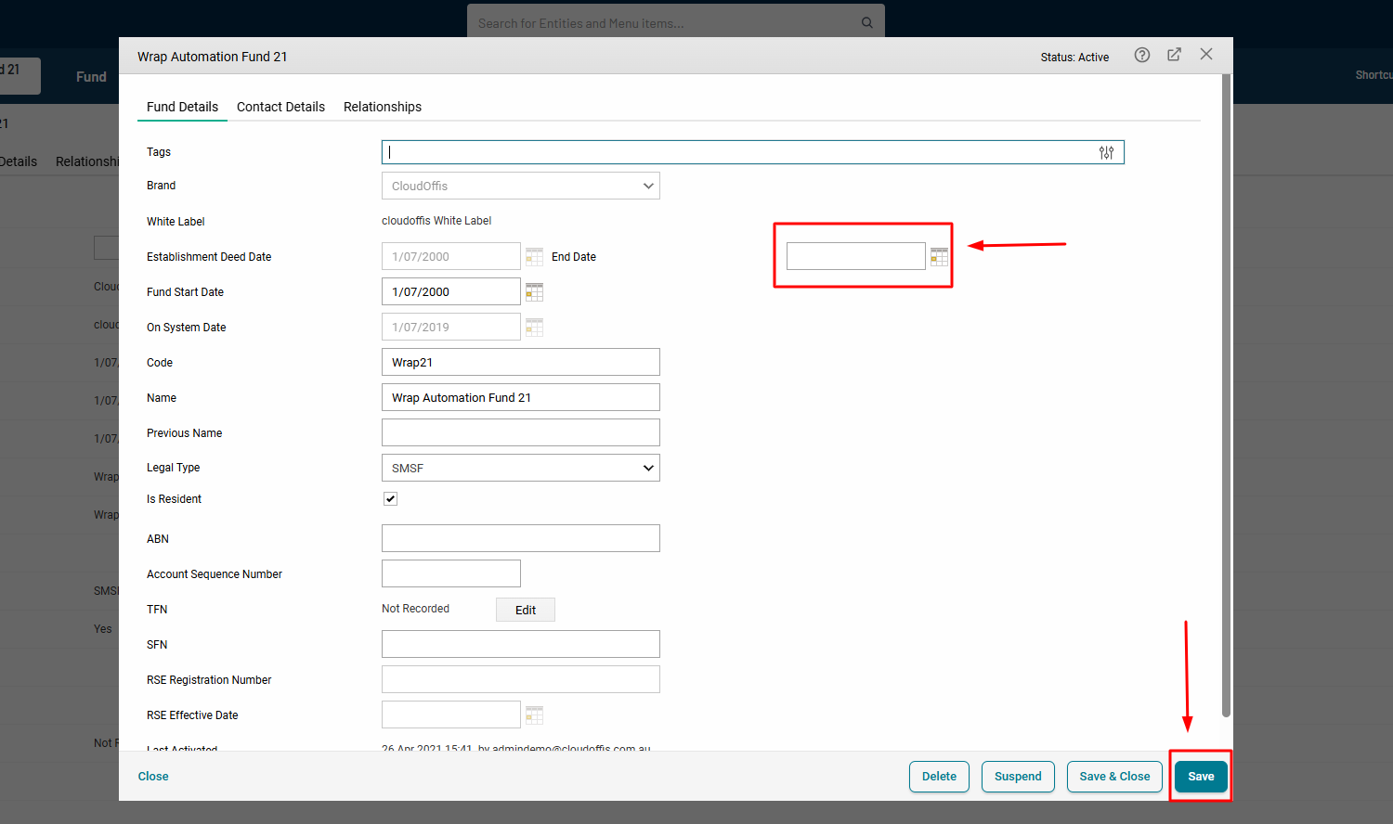Open the Tags filter settings icon
The height and width of the screenshot is (824, 1393).
pos(1106,153)
